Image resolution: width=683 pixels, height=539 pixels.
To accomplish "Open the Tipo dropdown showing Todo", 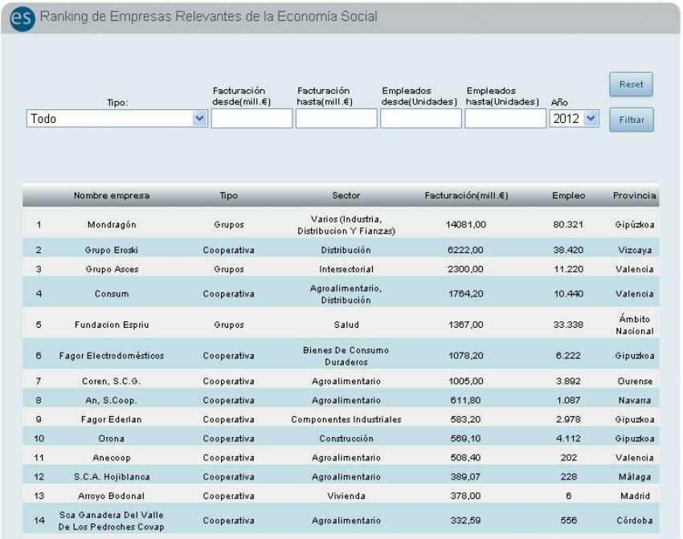I will [117, 118].
